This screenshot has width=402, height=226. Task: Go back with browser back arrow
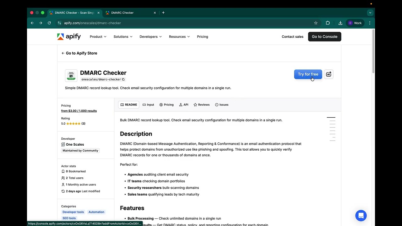tap(32, 23)
